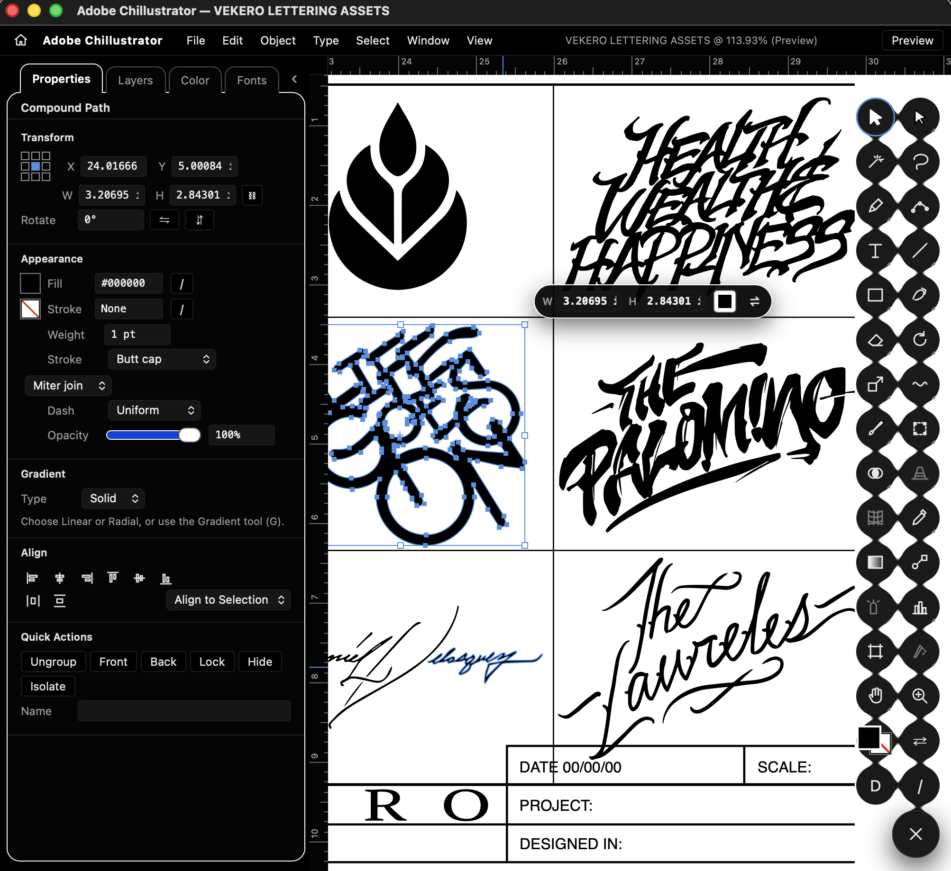Choose the Shape Builder tool
951x871 pixels.
click(x=875, y=473)
